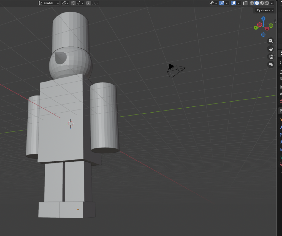Toggle proportional editing button
282x236 pixels.
(x=88, y=3)
